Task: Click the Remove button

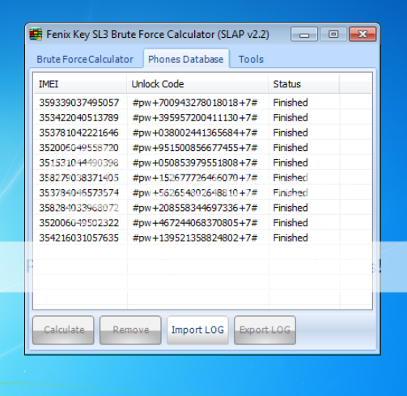Action: [130, 330]
